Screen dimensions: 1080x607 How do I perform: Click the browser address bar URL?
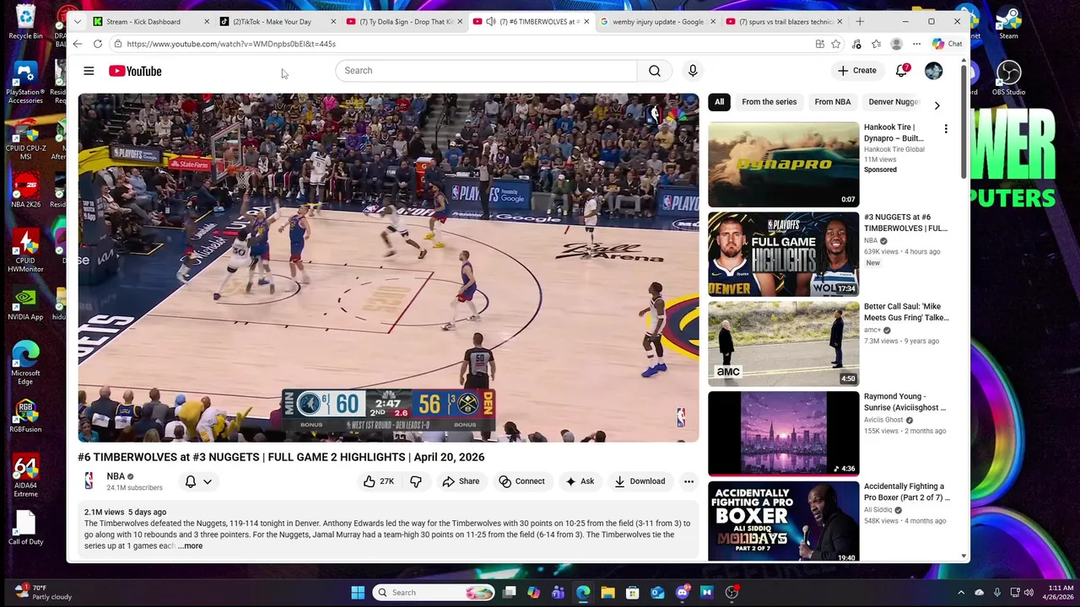(231, 44)
